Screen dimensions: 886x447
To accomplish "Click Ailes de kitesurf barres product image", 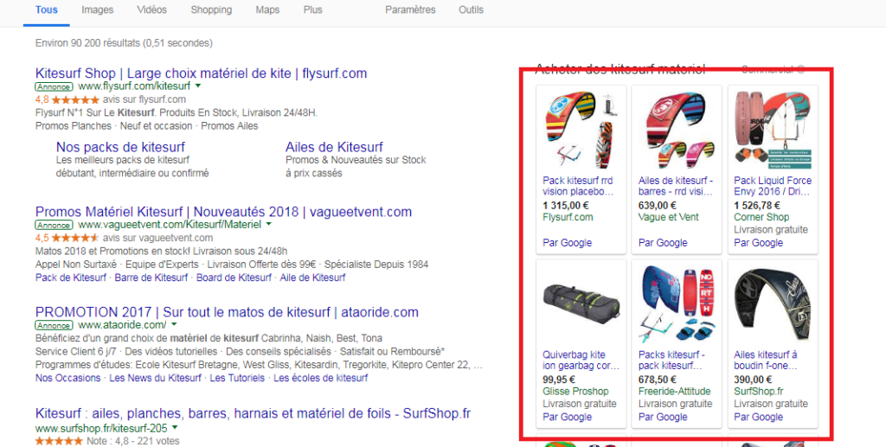I will (x=676, y=130).
